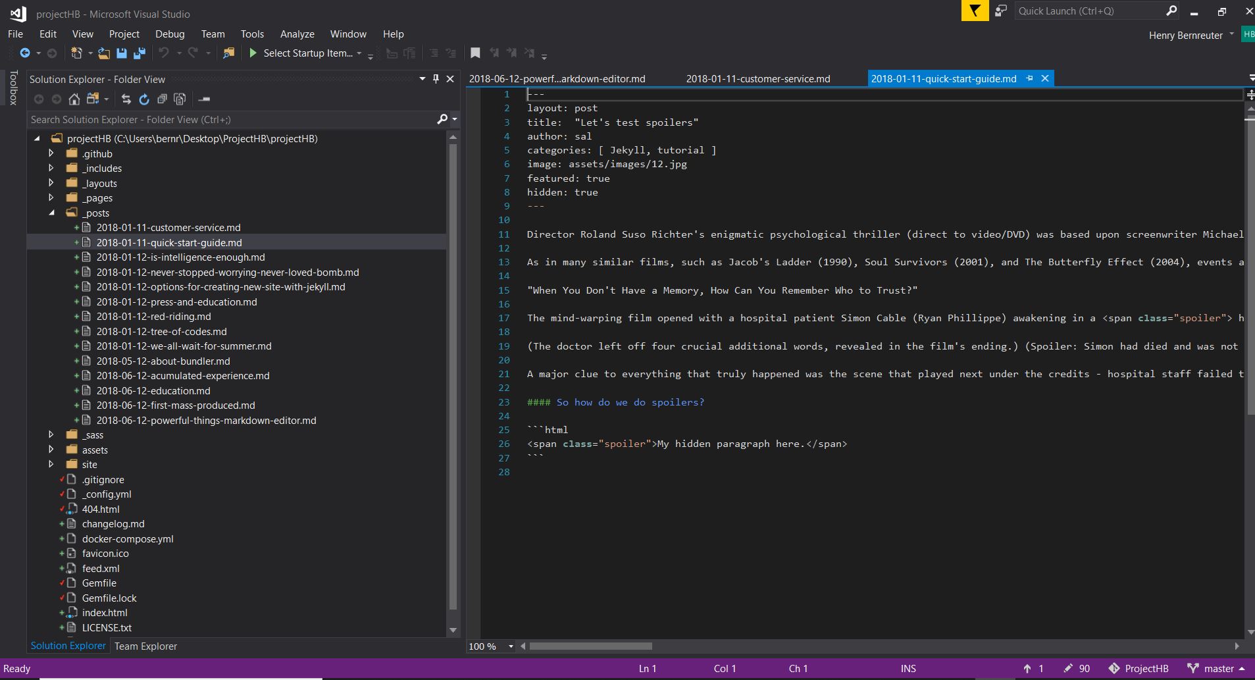Go to previous bookmark icon
The height and width of the screenshot is (680, 1255).
point(494,53)
